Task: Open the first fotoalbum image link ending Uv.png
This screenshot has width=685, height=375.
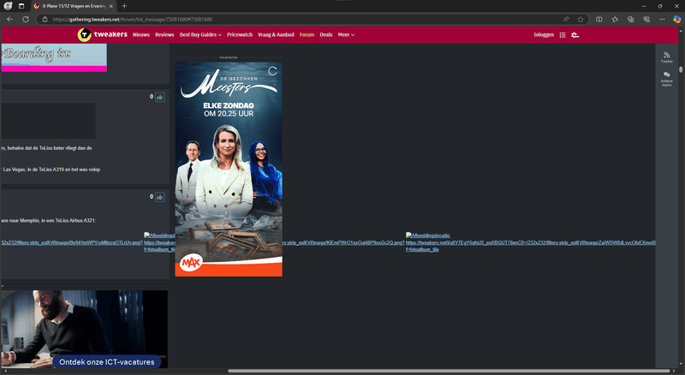Action: pos(72,242)
